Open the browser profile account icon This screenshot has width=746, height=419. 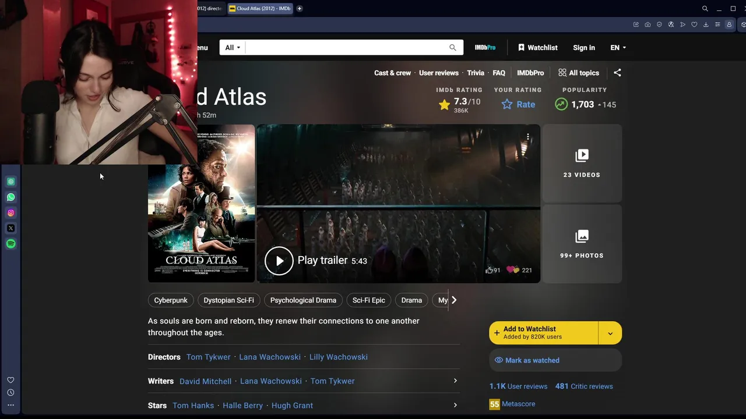click(x=729, y=24)
